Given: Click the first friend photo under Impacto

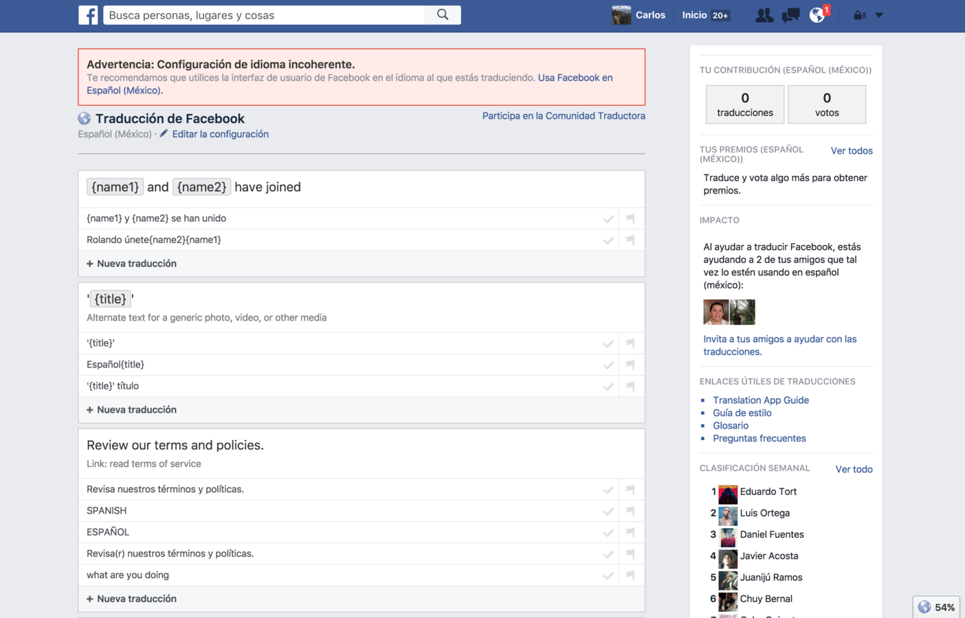Looking at the screenshot, I should point(716,312).
